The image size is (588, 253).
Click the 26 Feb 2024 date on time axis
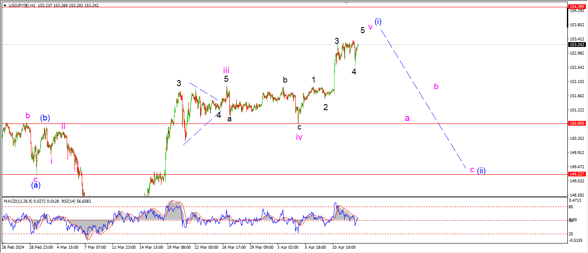click(x=14, y=248)
